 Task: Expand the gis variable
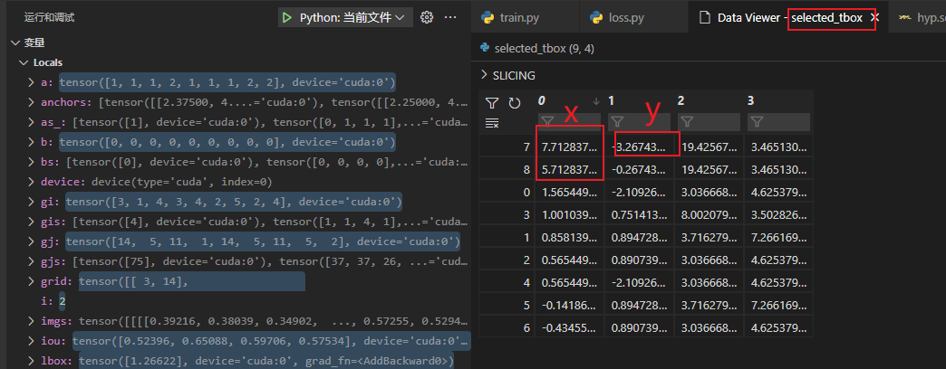tap(32, 221)
